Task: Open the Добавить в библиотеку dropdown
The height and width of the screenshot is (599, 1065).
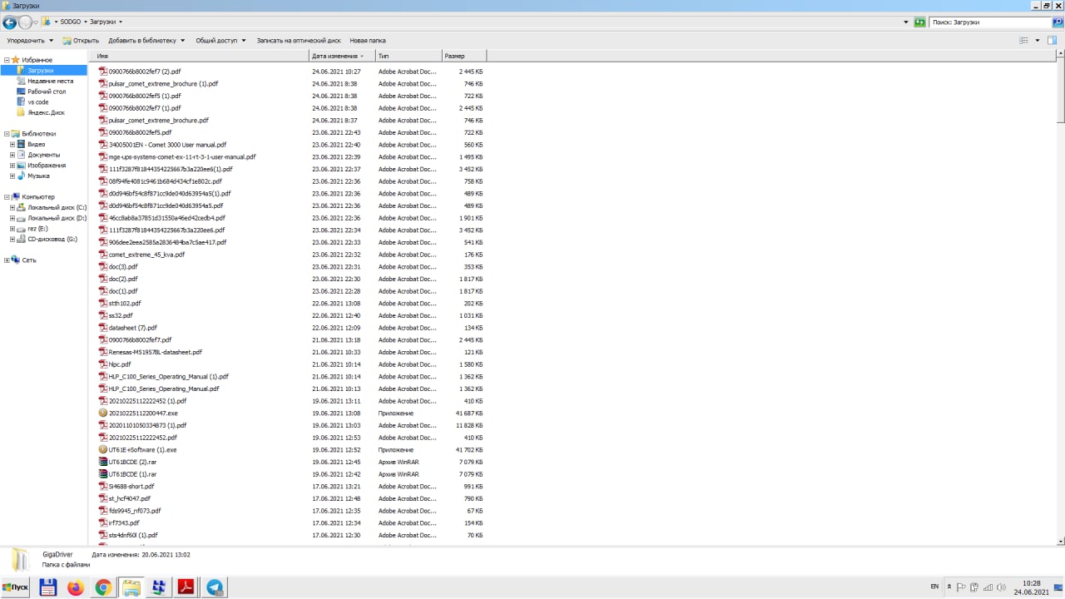Action: pyautogui.click(x=146, y=40)
